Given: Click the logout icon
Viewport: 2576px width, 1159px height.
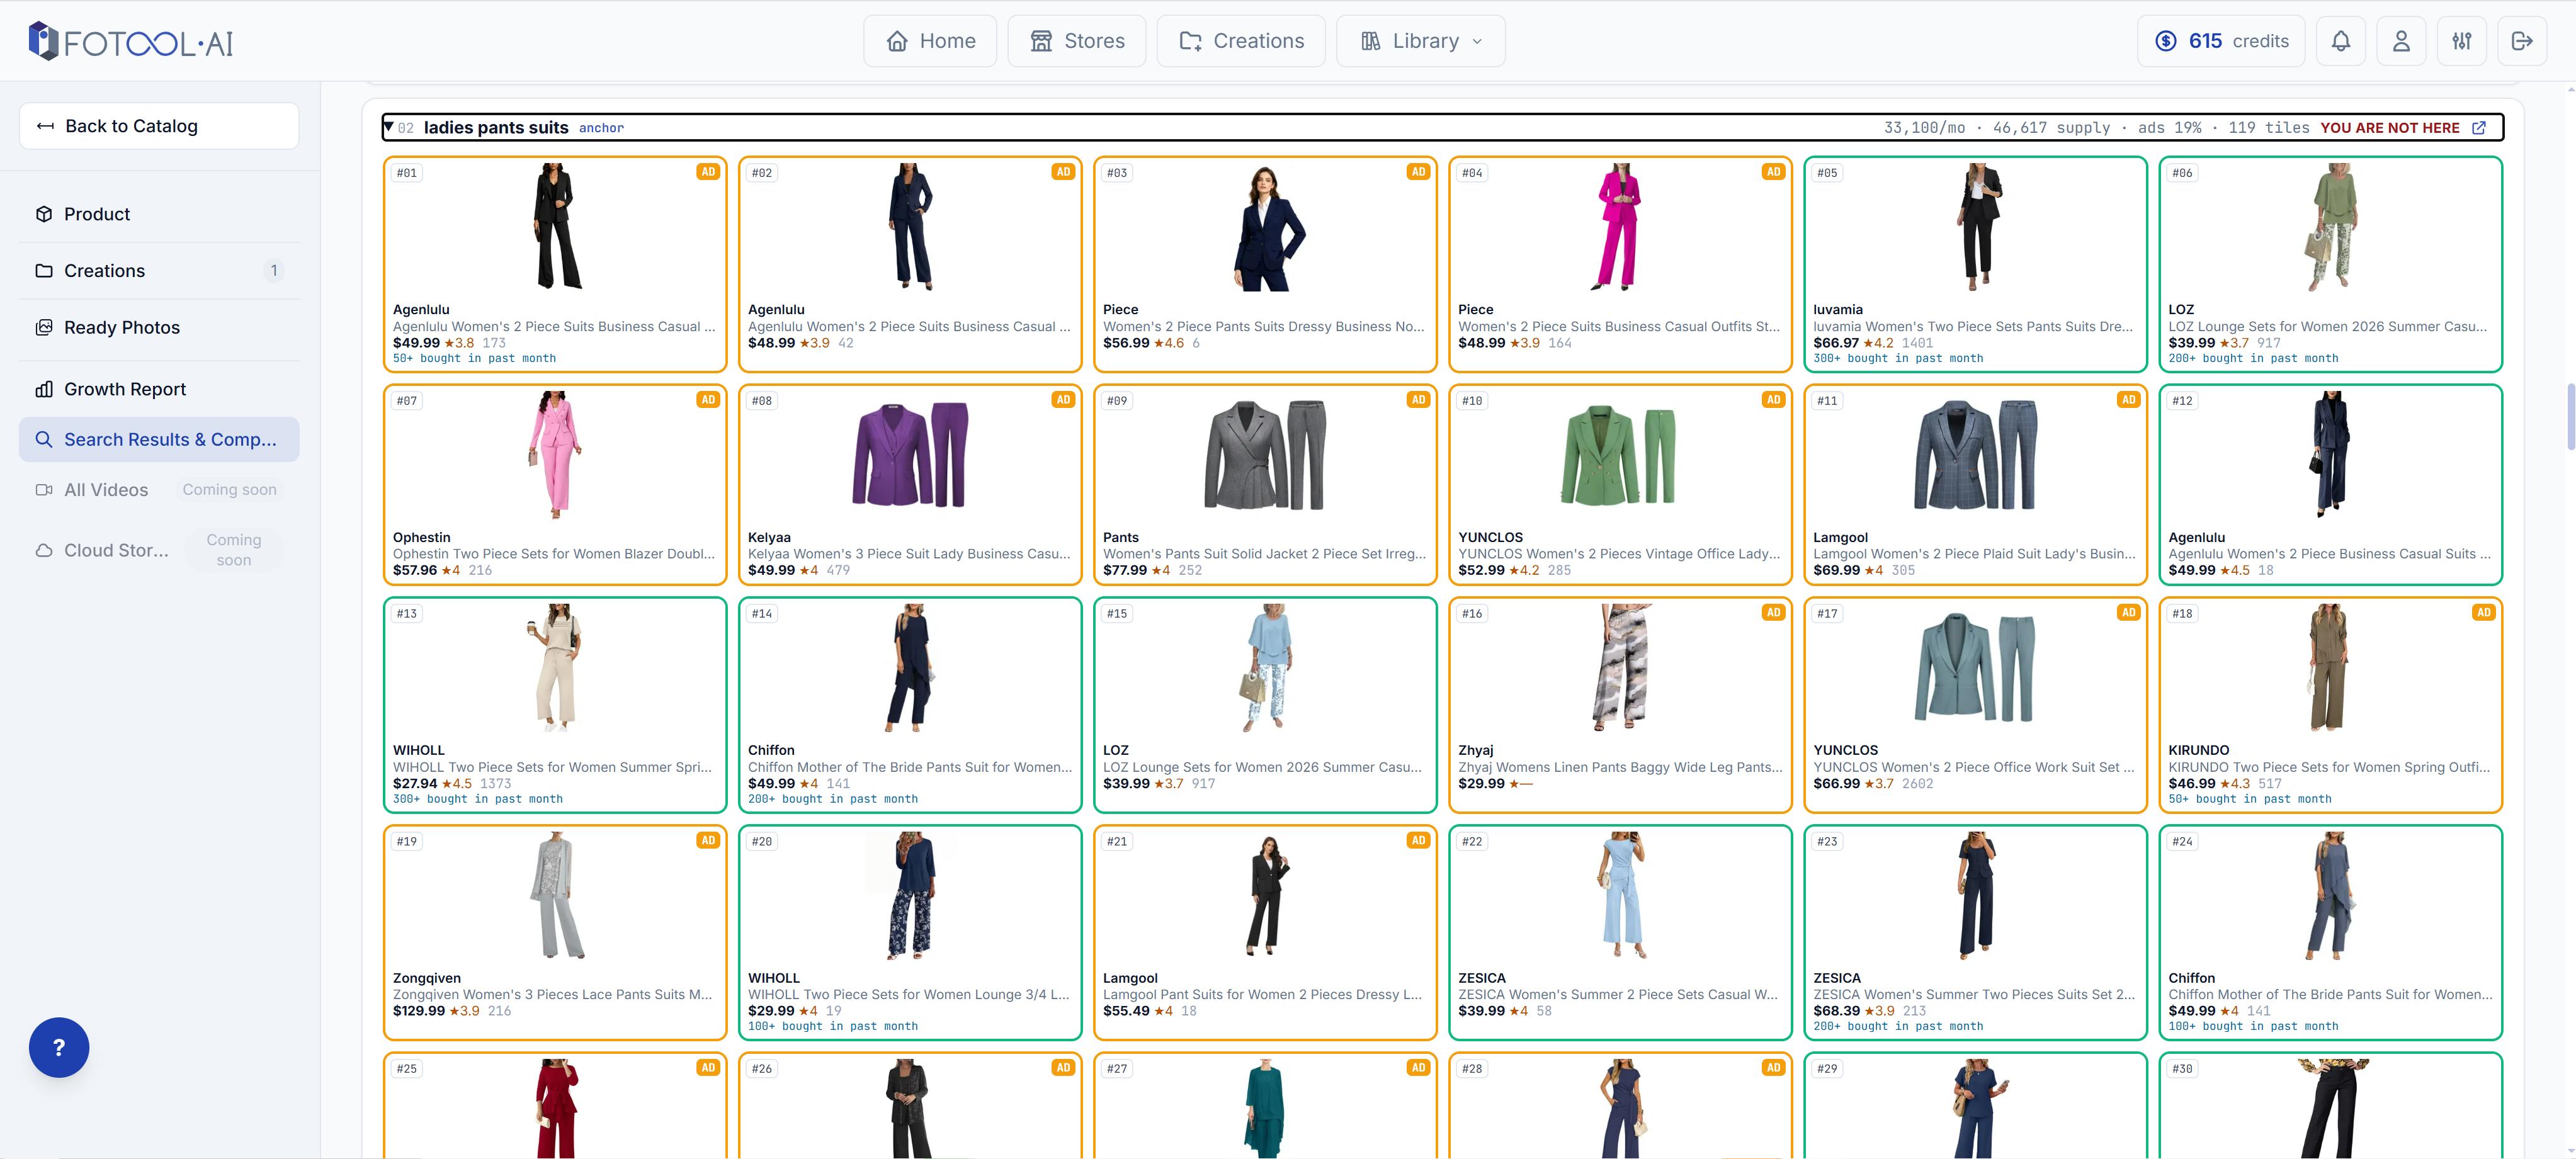Looking at the screenshot, I should (x=2522, y=41).
